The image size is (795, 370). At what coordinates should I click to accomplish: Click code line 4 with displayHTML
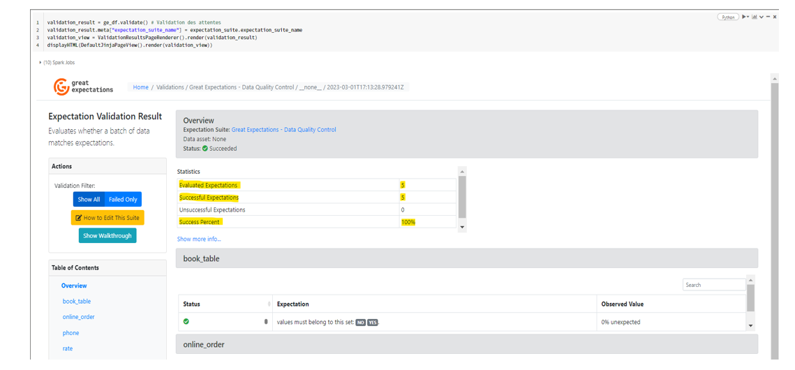tap(129, 45)
